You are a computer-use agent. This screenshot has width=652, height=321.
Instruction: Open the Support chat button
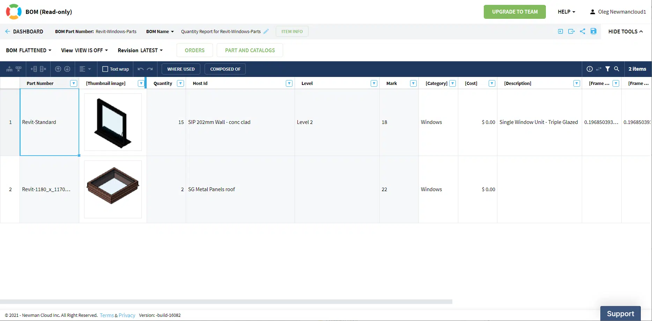pos(621,313)
